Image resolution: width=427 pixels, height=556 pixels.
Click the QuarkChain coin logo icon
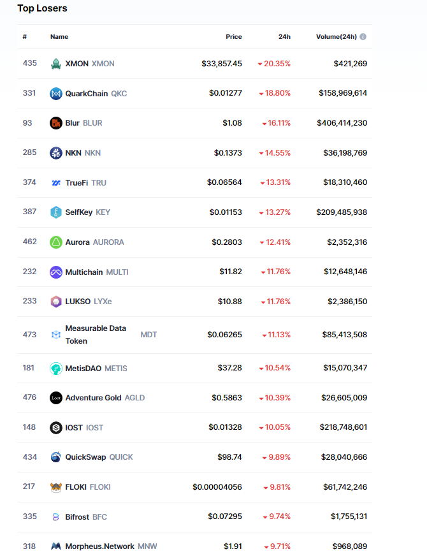click(56, 94)
